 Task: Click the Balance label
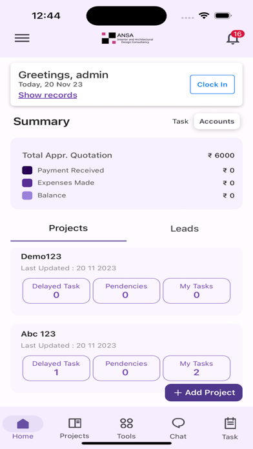(52, 195)
